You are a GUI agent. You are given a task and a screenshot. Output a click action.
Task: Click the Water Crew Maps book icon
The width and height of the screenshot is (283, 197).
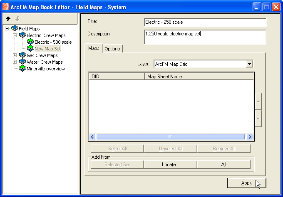coord(22,62)
